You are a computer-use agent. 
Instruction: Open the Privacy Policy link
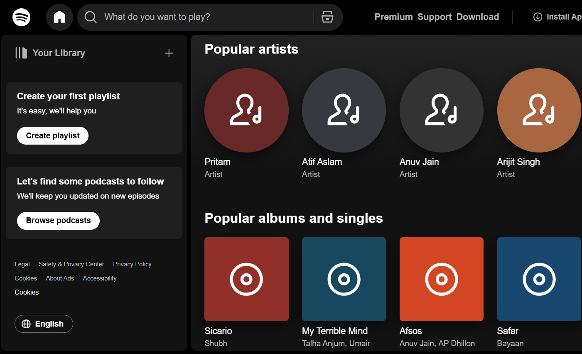[132, 264]
